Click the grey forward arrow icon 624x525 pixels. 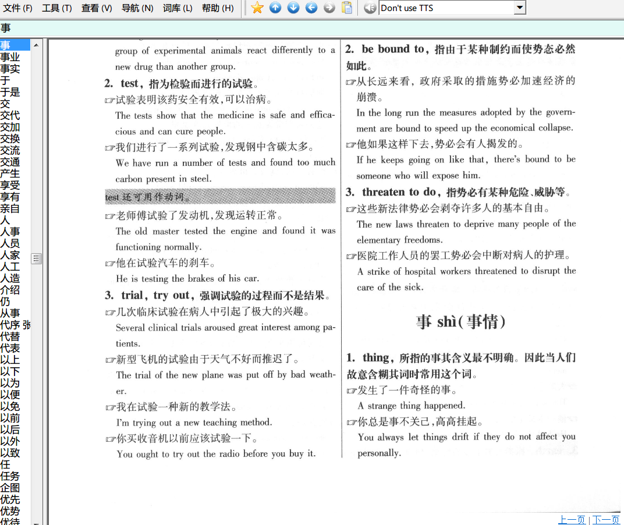click(329, 8)
